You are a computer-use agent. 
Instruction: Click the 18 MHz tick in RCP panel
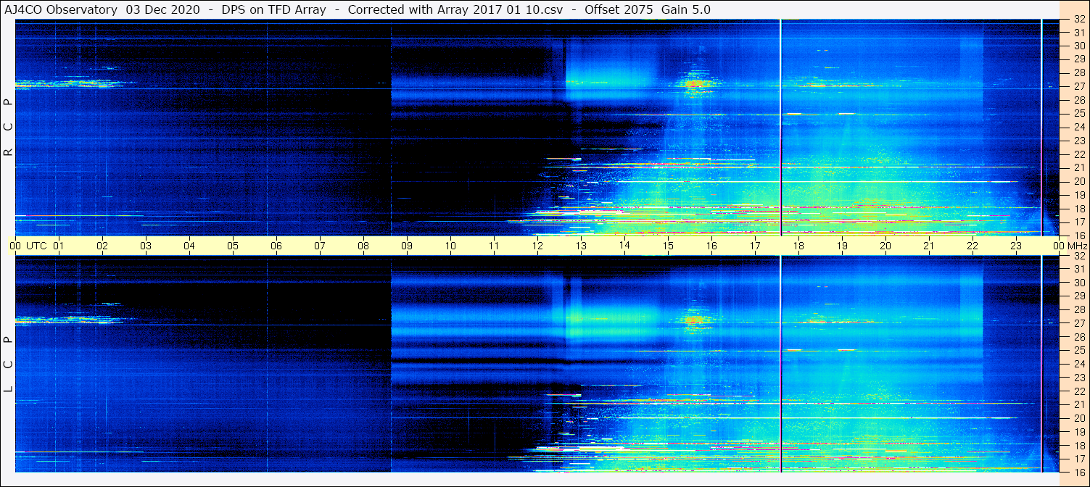click(x=1078, y=209)
